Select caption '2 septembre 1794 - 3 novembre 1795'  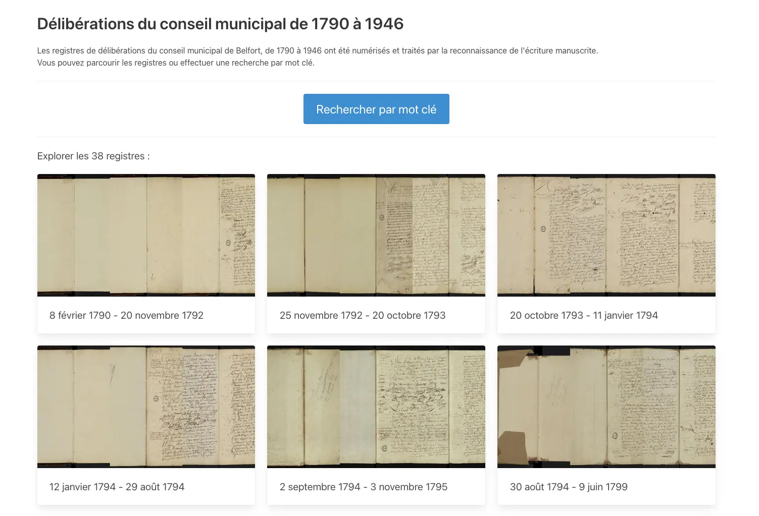tap(364, 487)
